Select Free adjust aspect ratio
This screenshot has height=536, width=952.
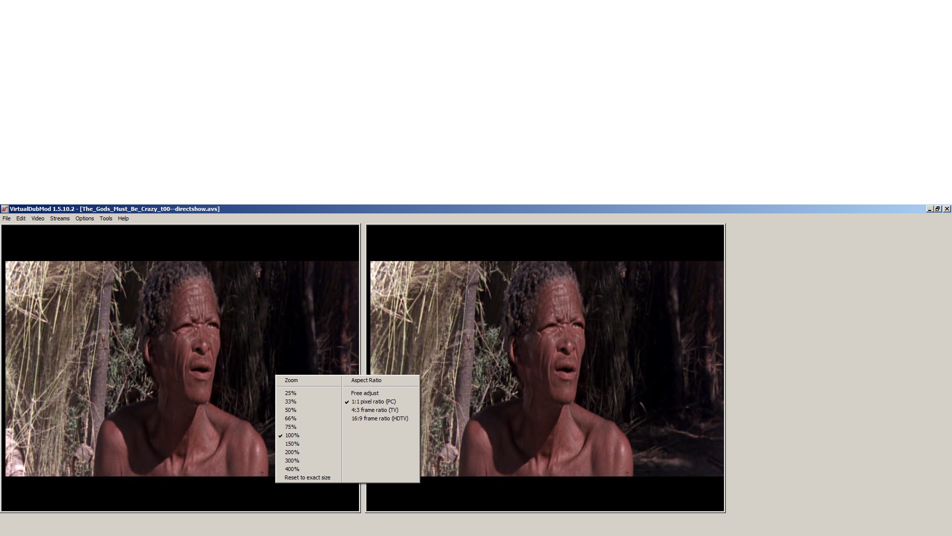(x=365, y=393)
